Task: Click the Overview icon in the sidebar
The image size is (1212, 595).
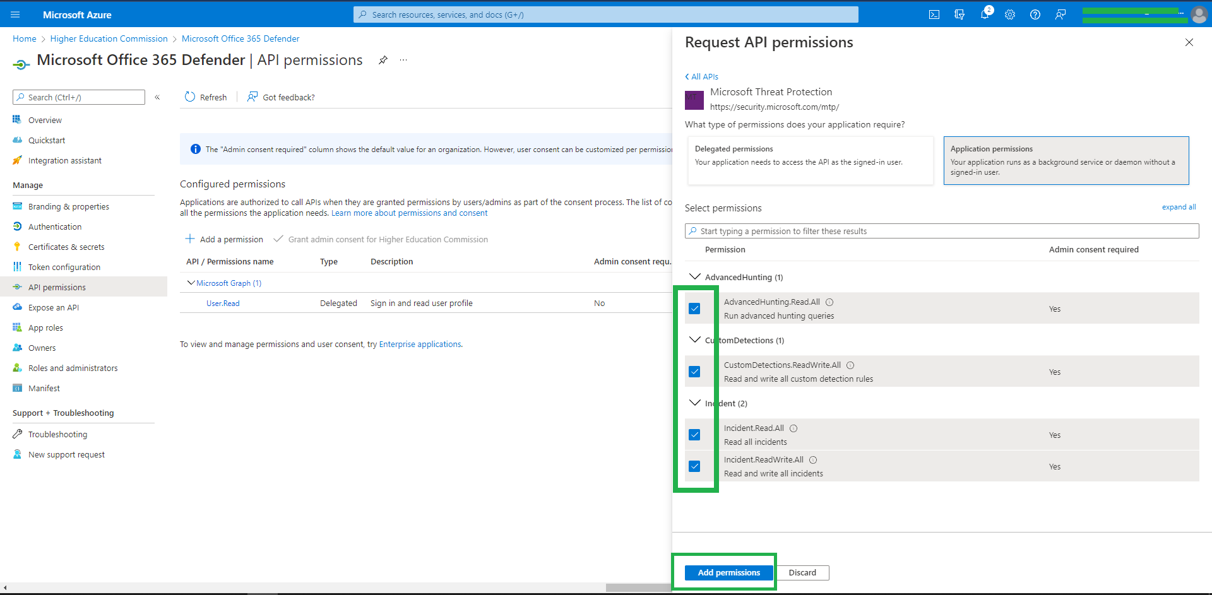Action: click(x=17, y=119)
